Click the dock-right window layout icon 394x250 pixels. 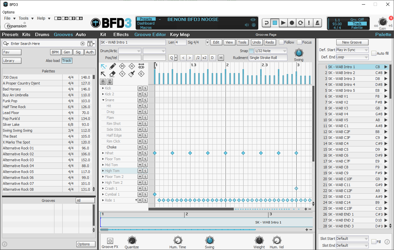click(x=65, y=18)
